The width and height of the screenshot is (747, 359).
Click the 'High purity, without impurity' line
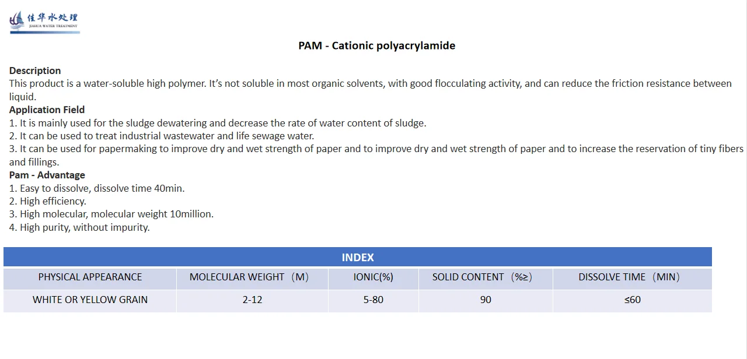80,227
